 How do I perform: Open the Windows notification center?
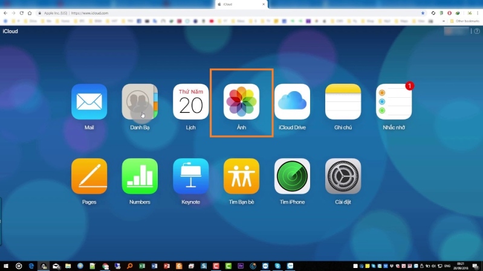tap(476, 266)
